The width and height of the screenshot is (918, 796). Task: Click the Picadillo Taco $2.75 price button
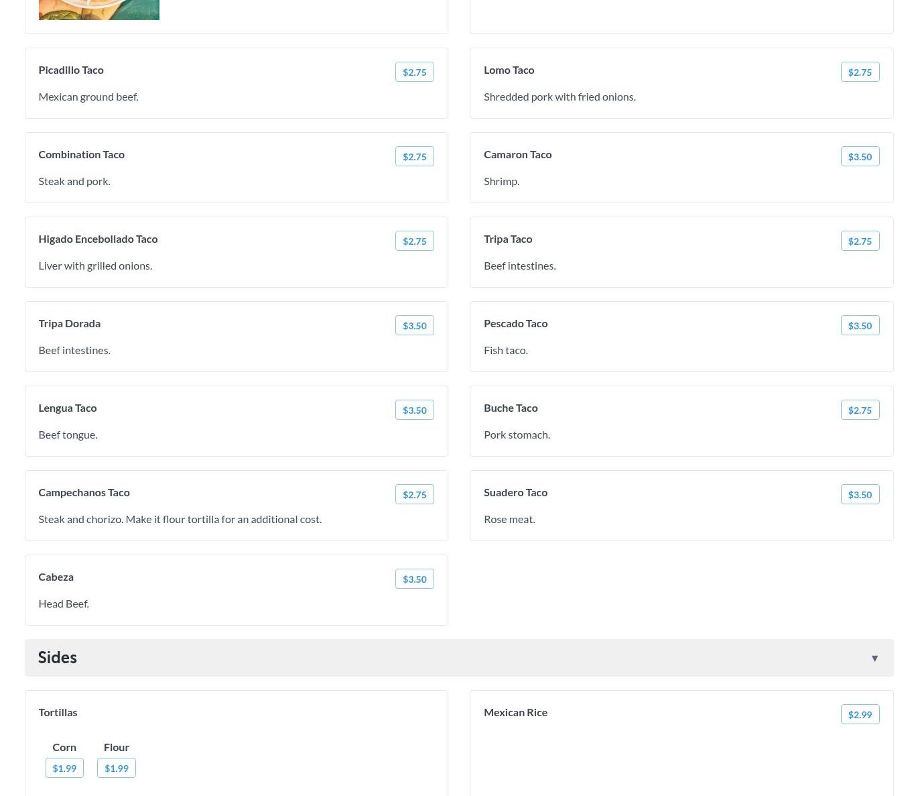point(414,72)
